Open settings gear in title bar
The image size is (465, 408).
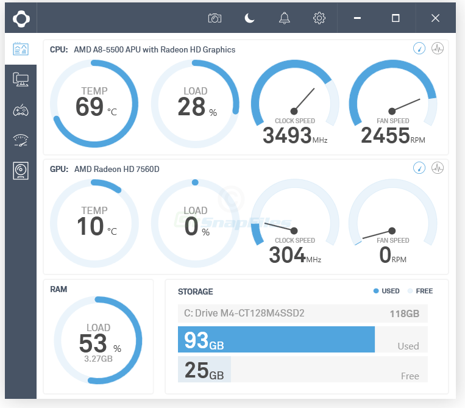pyautogui.click(x=319, y=18)
